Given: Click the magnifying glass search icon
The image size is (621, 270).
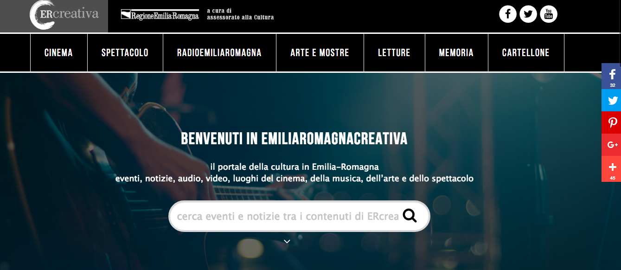Looking at the screenshot, I should pos(410,216).
